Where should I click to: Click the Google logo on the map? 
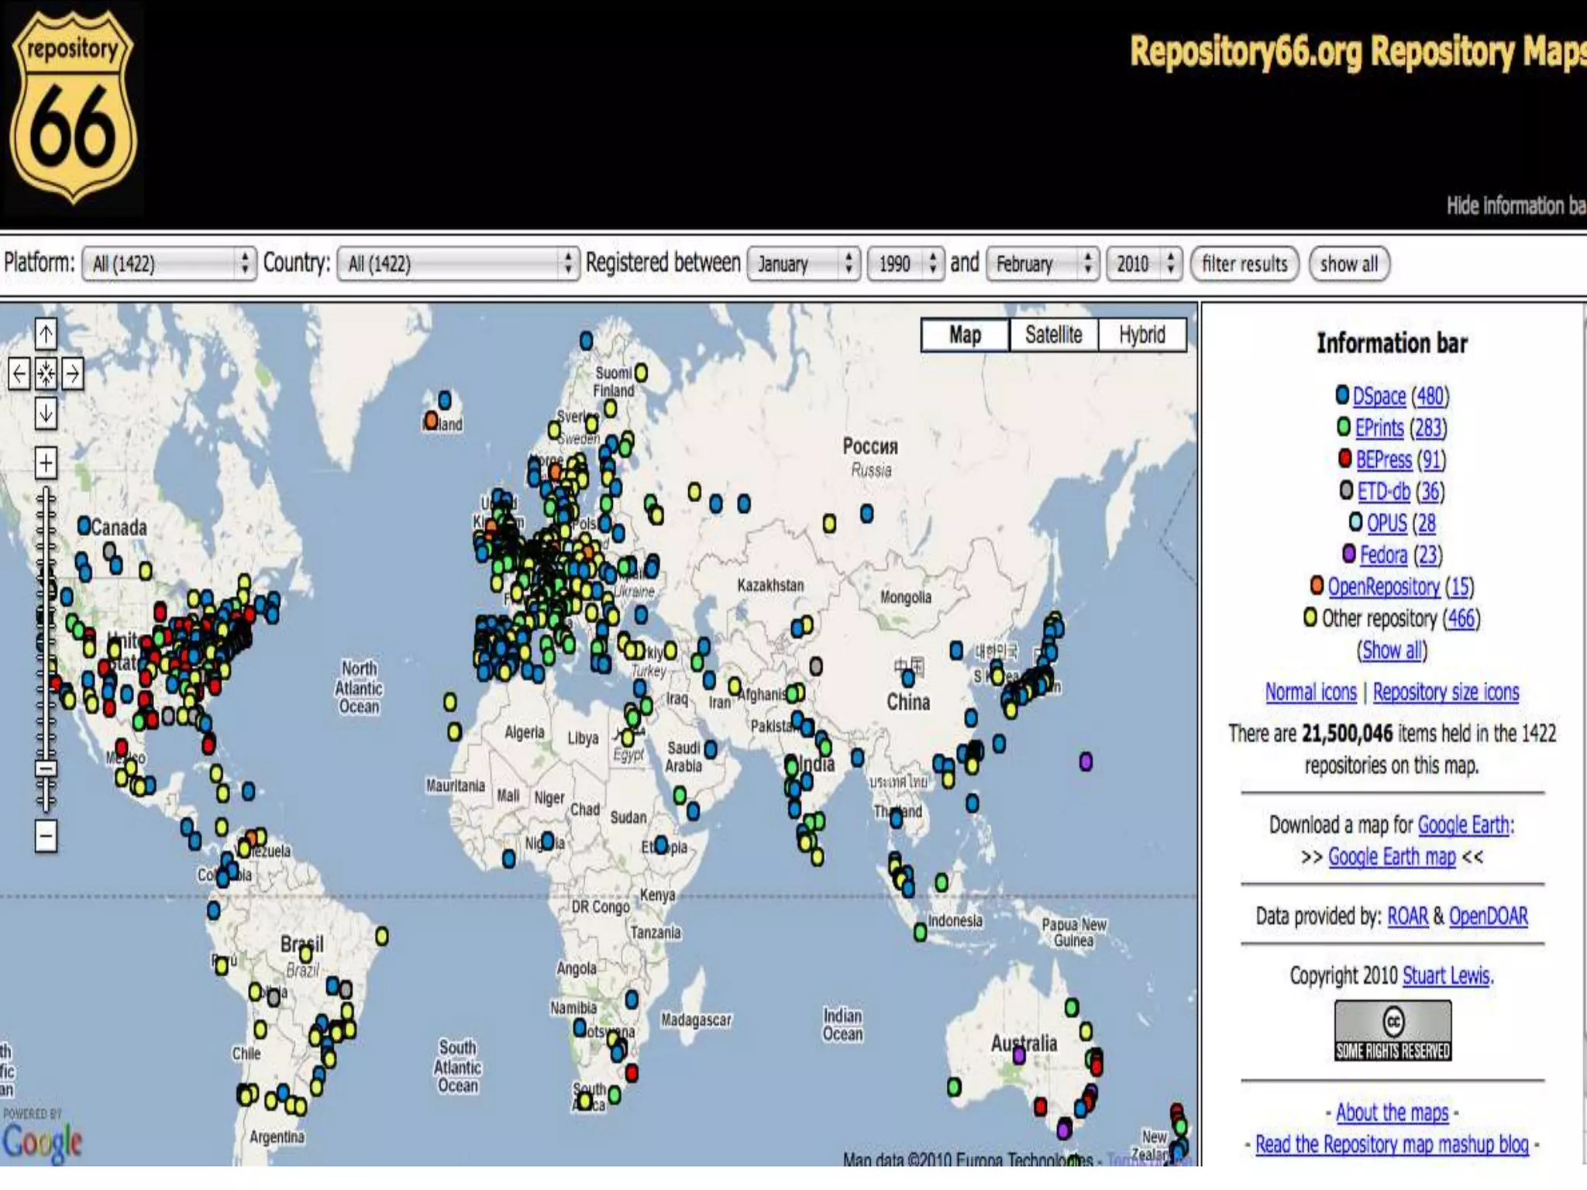click(x=42, y=1141)
